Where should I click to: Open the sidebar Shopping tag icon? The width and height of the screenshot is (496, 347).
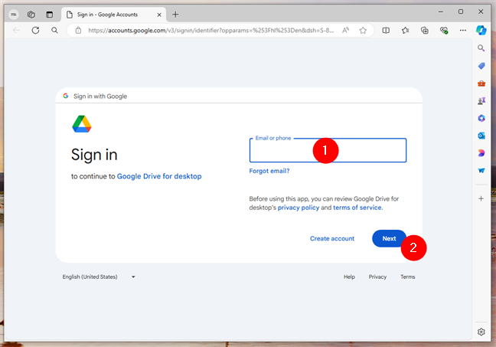(481, 66)
